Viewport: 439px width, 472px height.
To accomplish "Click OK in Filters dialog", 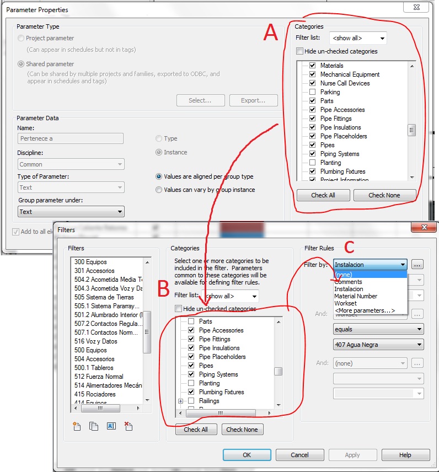I will 247,455.
